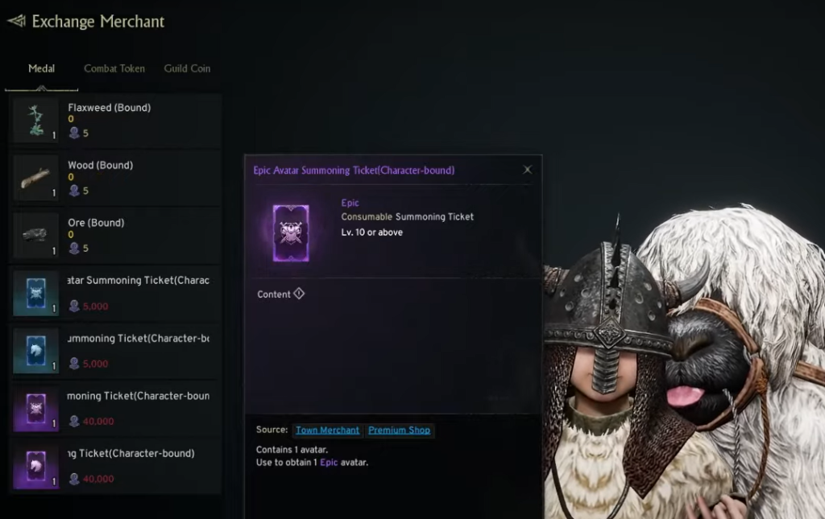The width and height of the screenshot is (825, 519).
Task: Click the Exchange Merchant title text
Action: pos(97,22)
